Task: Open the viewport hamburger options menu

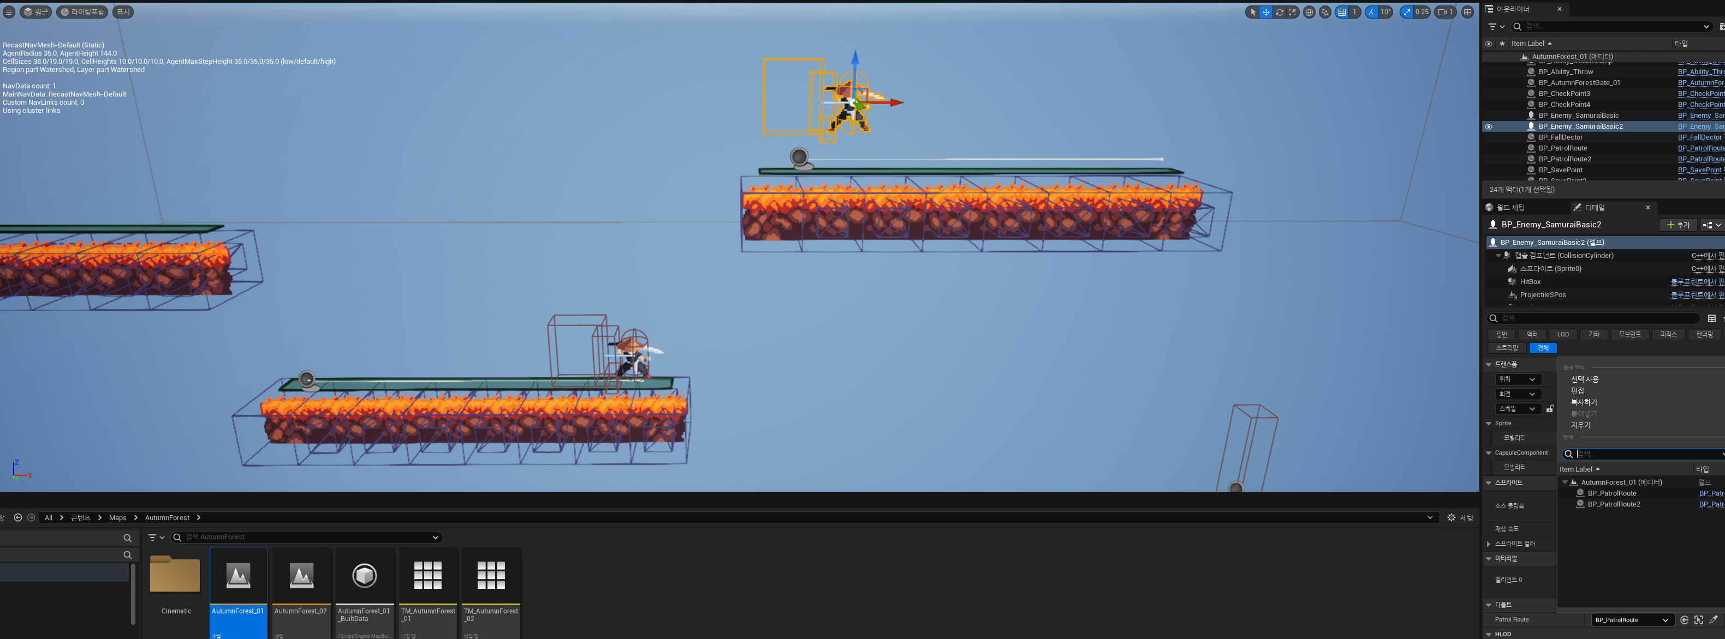Action: [x=9, y=12]
